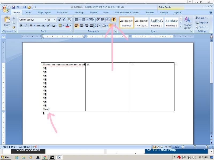Toggle Bold formatting
The image size is (214, 160).
[21, 26]
